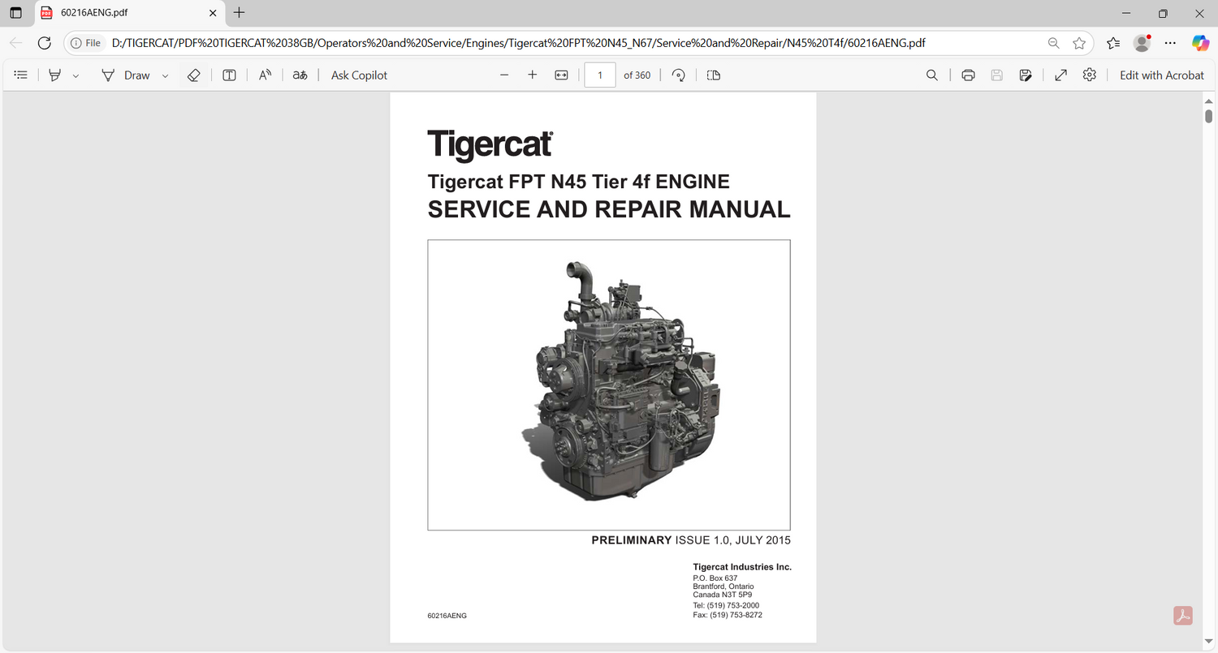Select the 60216AENG.pdf tab
The height and width of the screenshot is (653, 1218).
click(128, 13)
